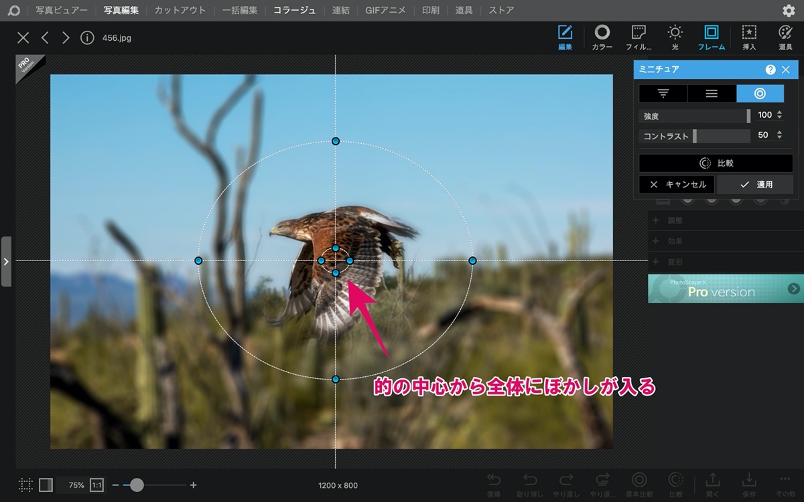The image size is (804, 502).
Task: Click the 強度 strength slider
Action: [695, 116]
